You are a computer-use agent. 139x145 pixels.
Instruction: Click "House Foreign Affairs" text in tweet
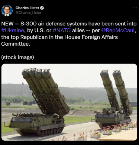[91, 37]
